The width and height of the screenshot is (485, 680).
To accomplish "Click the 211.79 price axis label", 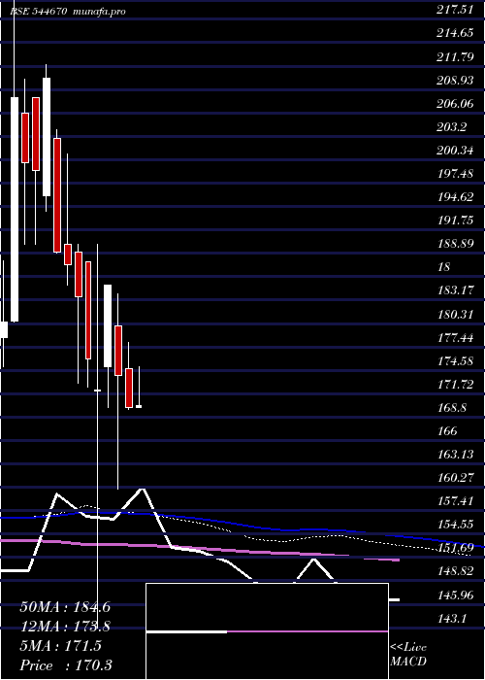I will (x=455, y=56).
